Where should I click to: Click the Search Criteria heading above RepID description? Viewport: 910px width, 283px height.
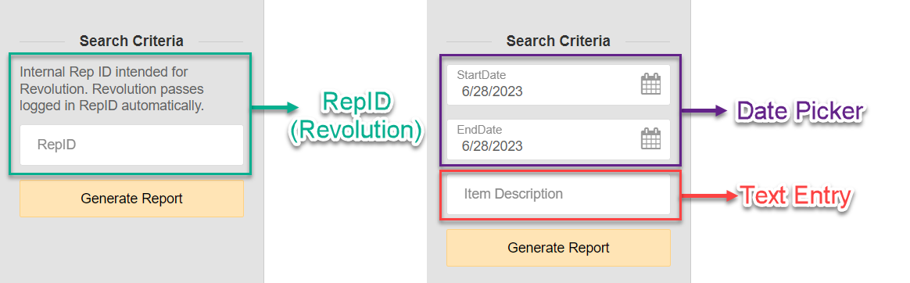click(x=132, y=41)
